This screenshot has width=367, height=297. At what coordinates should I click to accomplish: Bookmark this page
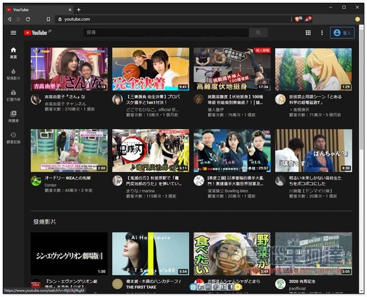(48, 19)
